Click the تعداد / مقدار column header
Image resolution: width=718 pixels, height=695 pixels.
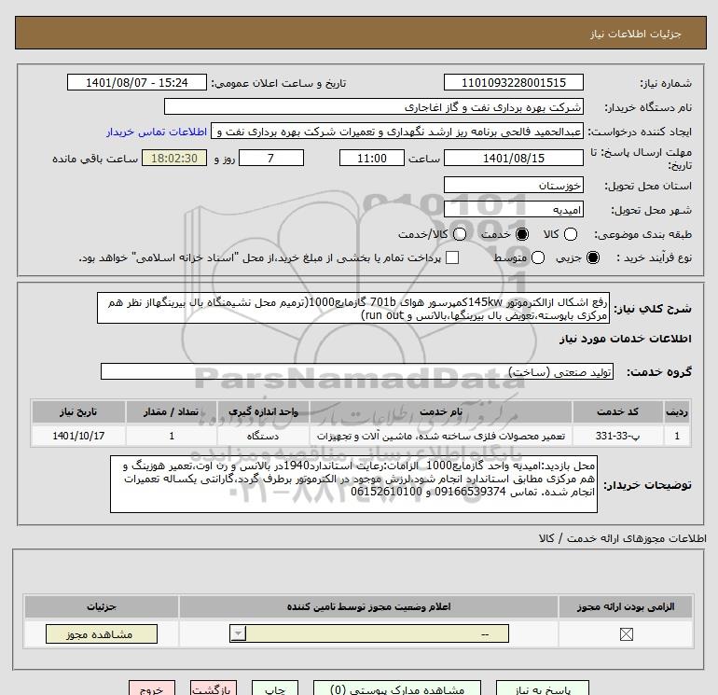(172, 411)
